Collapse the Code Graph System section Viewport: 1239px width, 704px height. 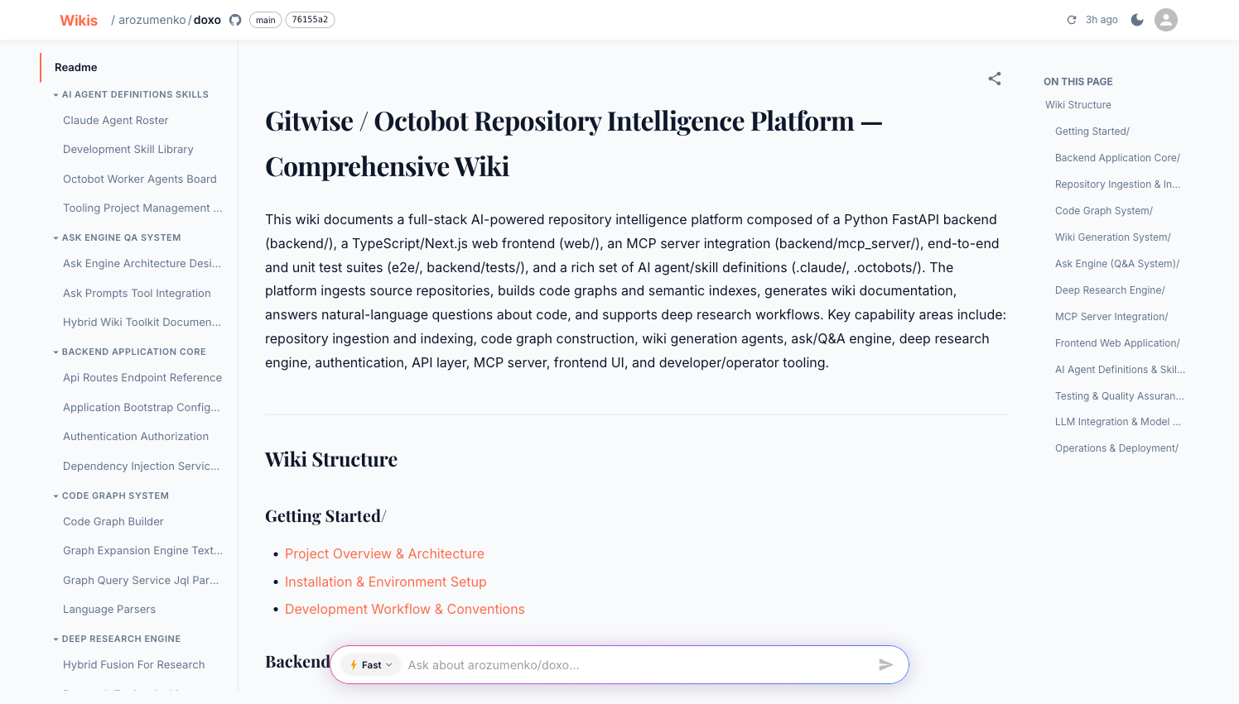point(54,496)
